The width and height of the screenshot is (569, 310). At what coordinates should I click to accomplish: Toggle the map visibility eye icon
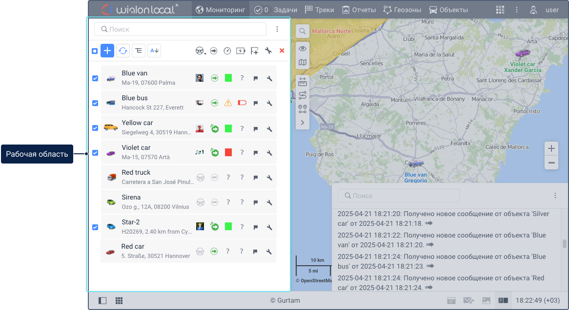(x=303, y=49)
